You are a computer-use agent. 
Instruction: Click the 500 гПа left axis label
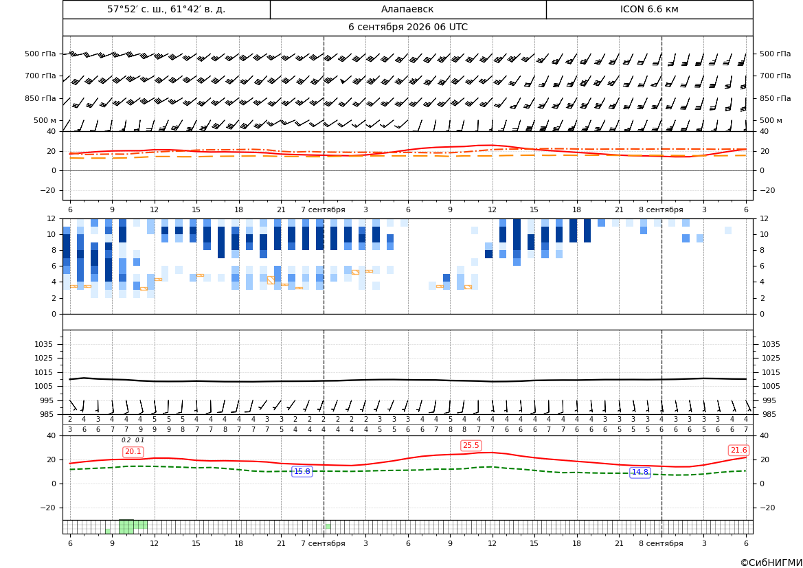[x=41, y=54]
